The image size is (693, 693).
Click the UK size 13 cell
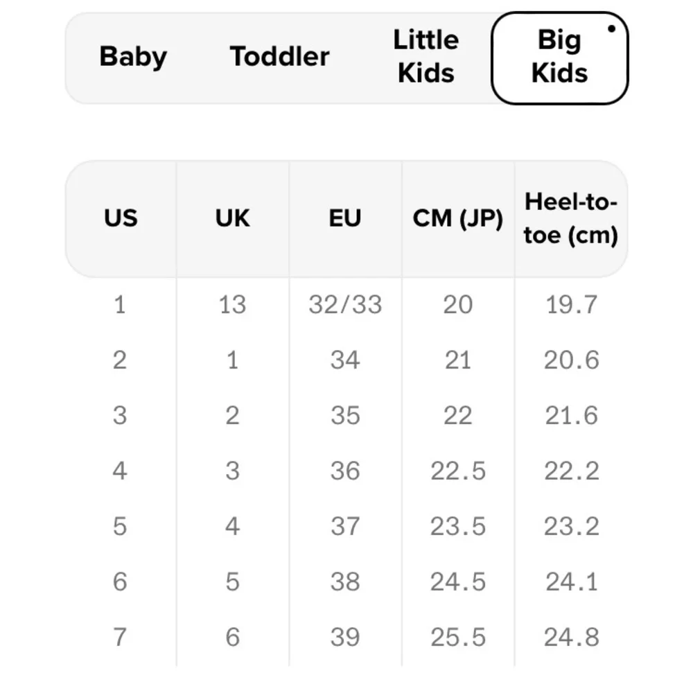232,304
